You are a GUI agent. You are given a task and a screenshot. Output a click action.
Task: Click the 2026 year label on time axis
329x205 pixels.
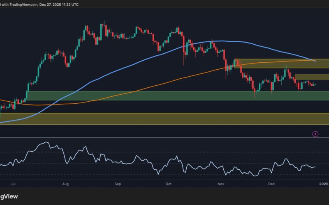[x=323, y=184]
